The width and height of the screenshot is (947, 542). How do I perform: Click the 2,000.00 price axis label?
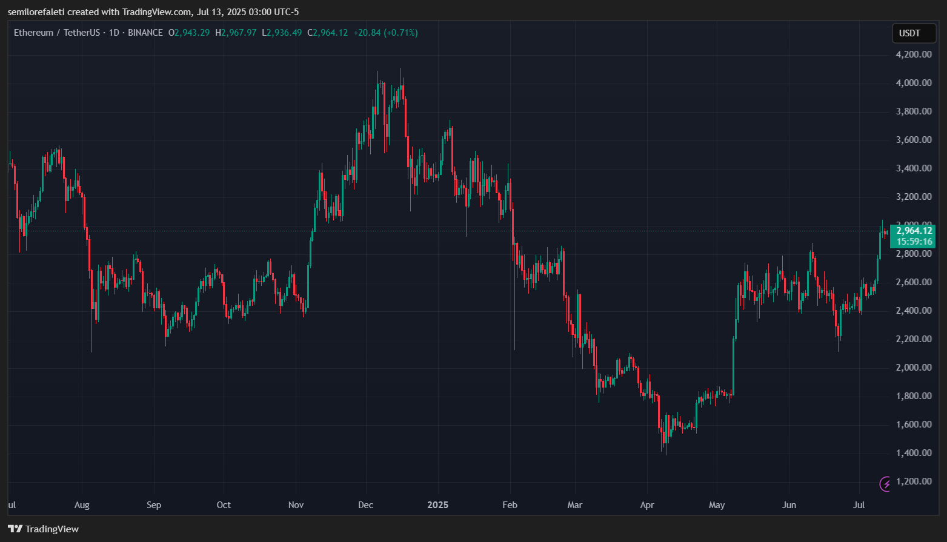914,368
